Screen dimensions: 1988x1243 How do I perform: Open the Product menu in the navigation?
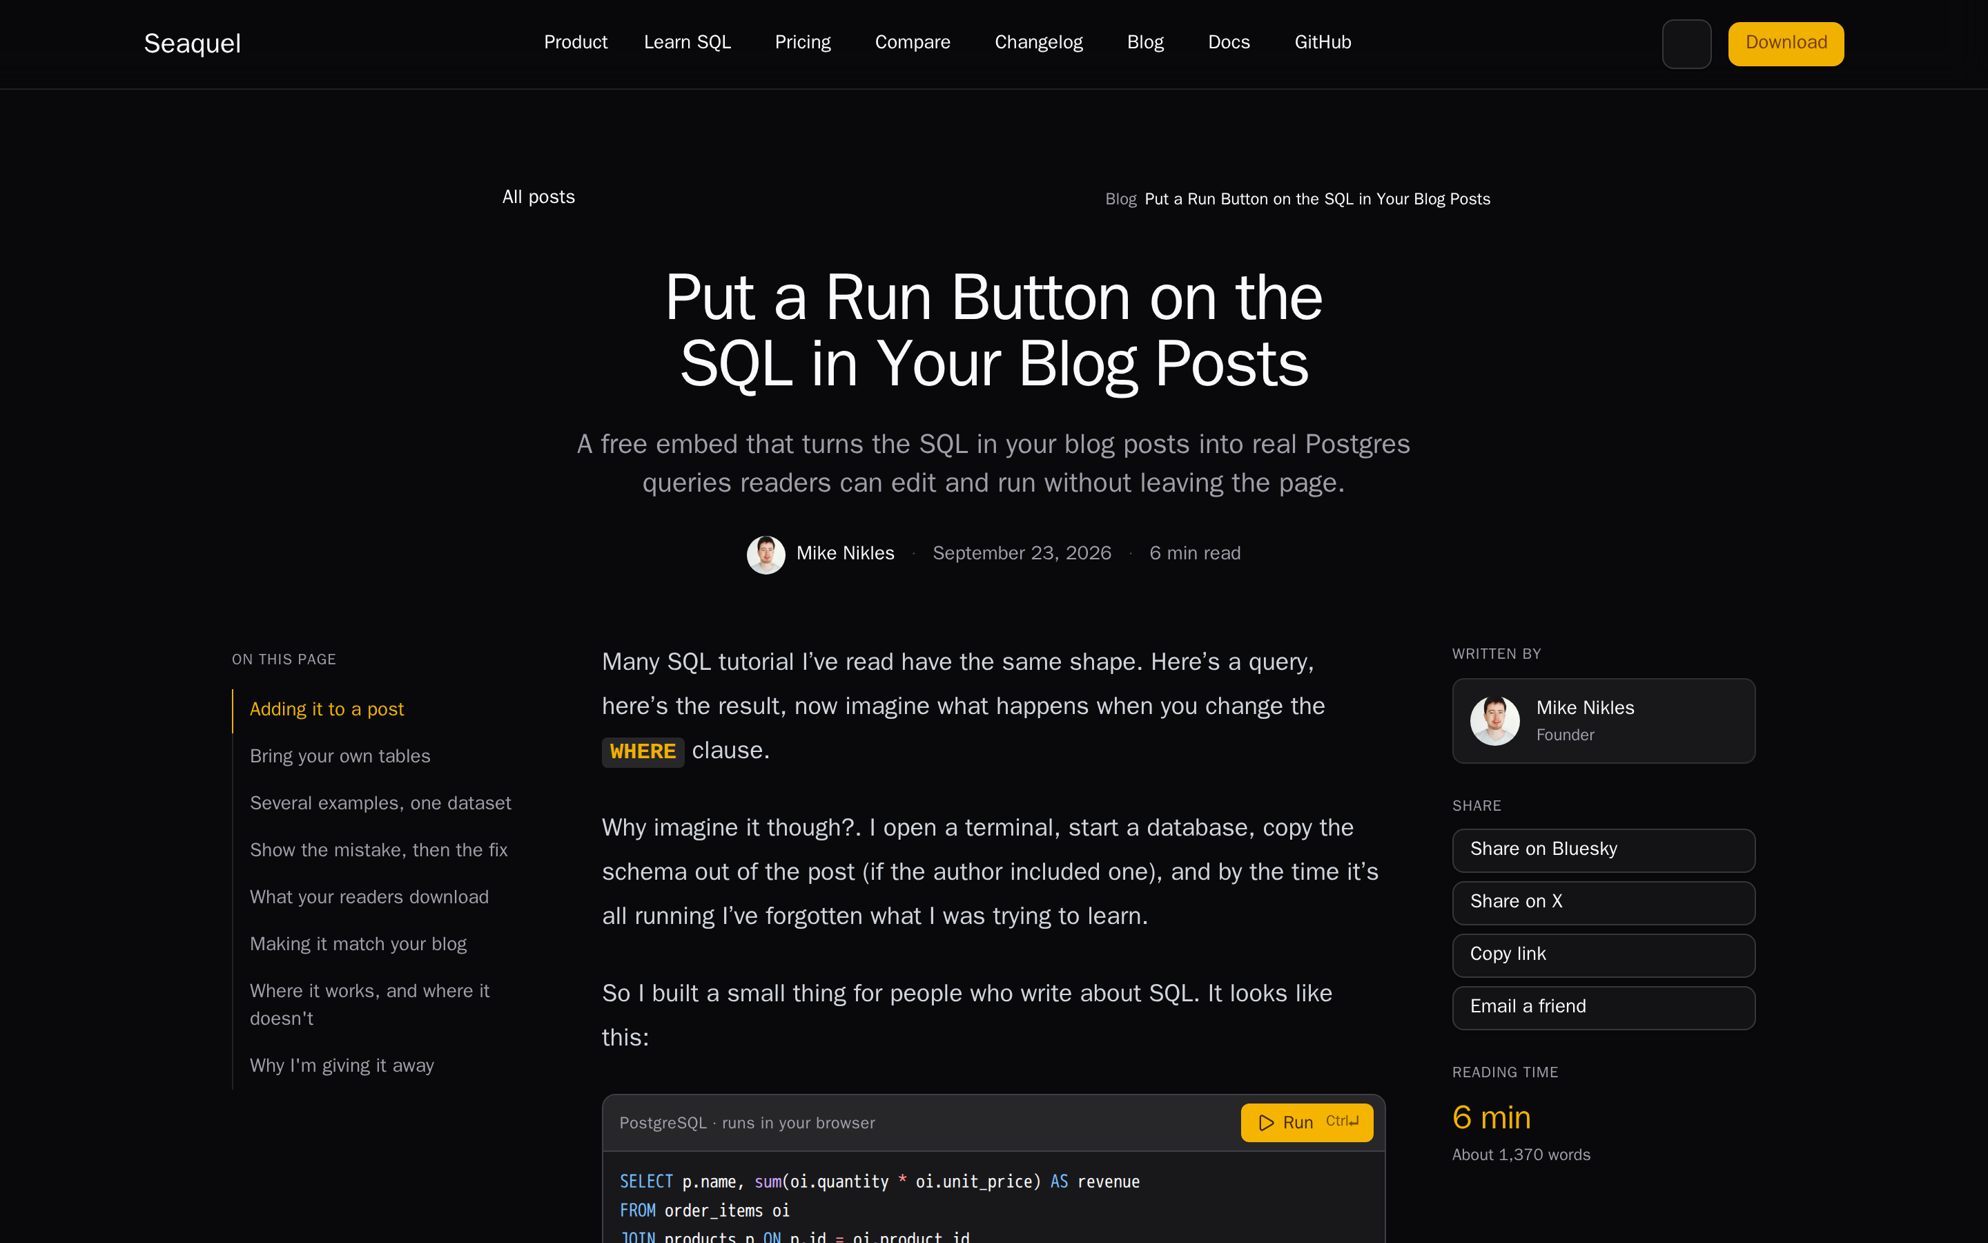575,42
